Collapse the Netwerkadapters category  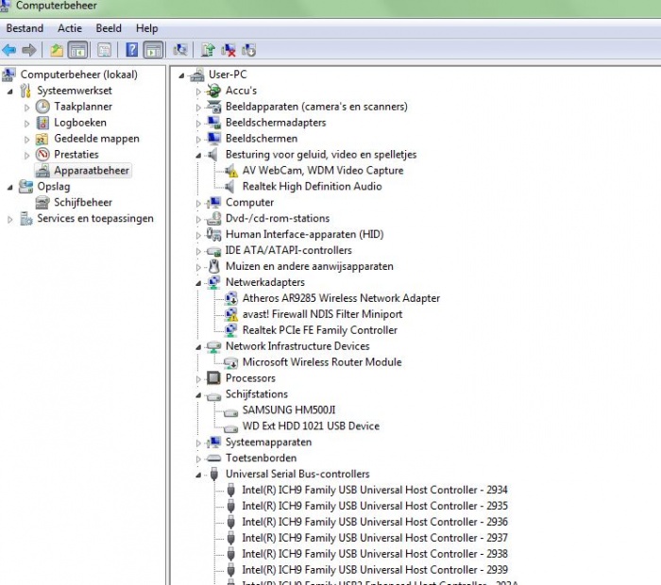point(199,282)
